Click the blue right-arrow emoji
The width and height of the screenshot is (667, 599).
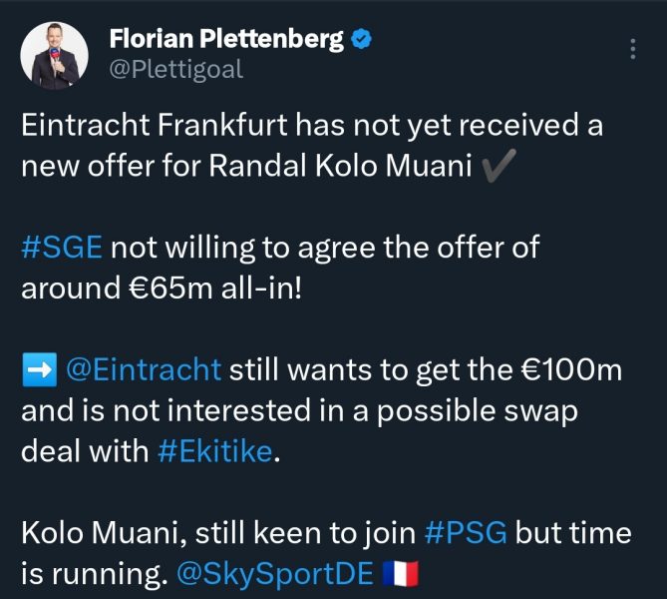(x=38, y=370)
